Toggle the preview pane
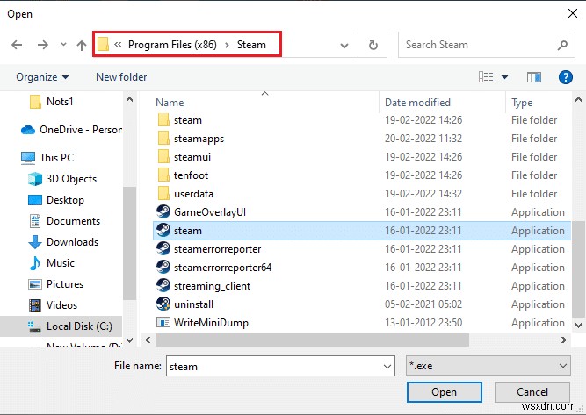Viewport: 586px width, 415px height. pos(534,77)
